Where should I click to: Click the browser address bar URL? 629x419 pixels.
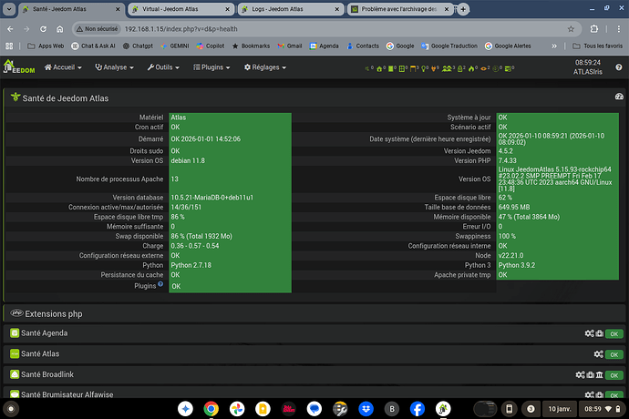tap(180, 29)
